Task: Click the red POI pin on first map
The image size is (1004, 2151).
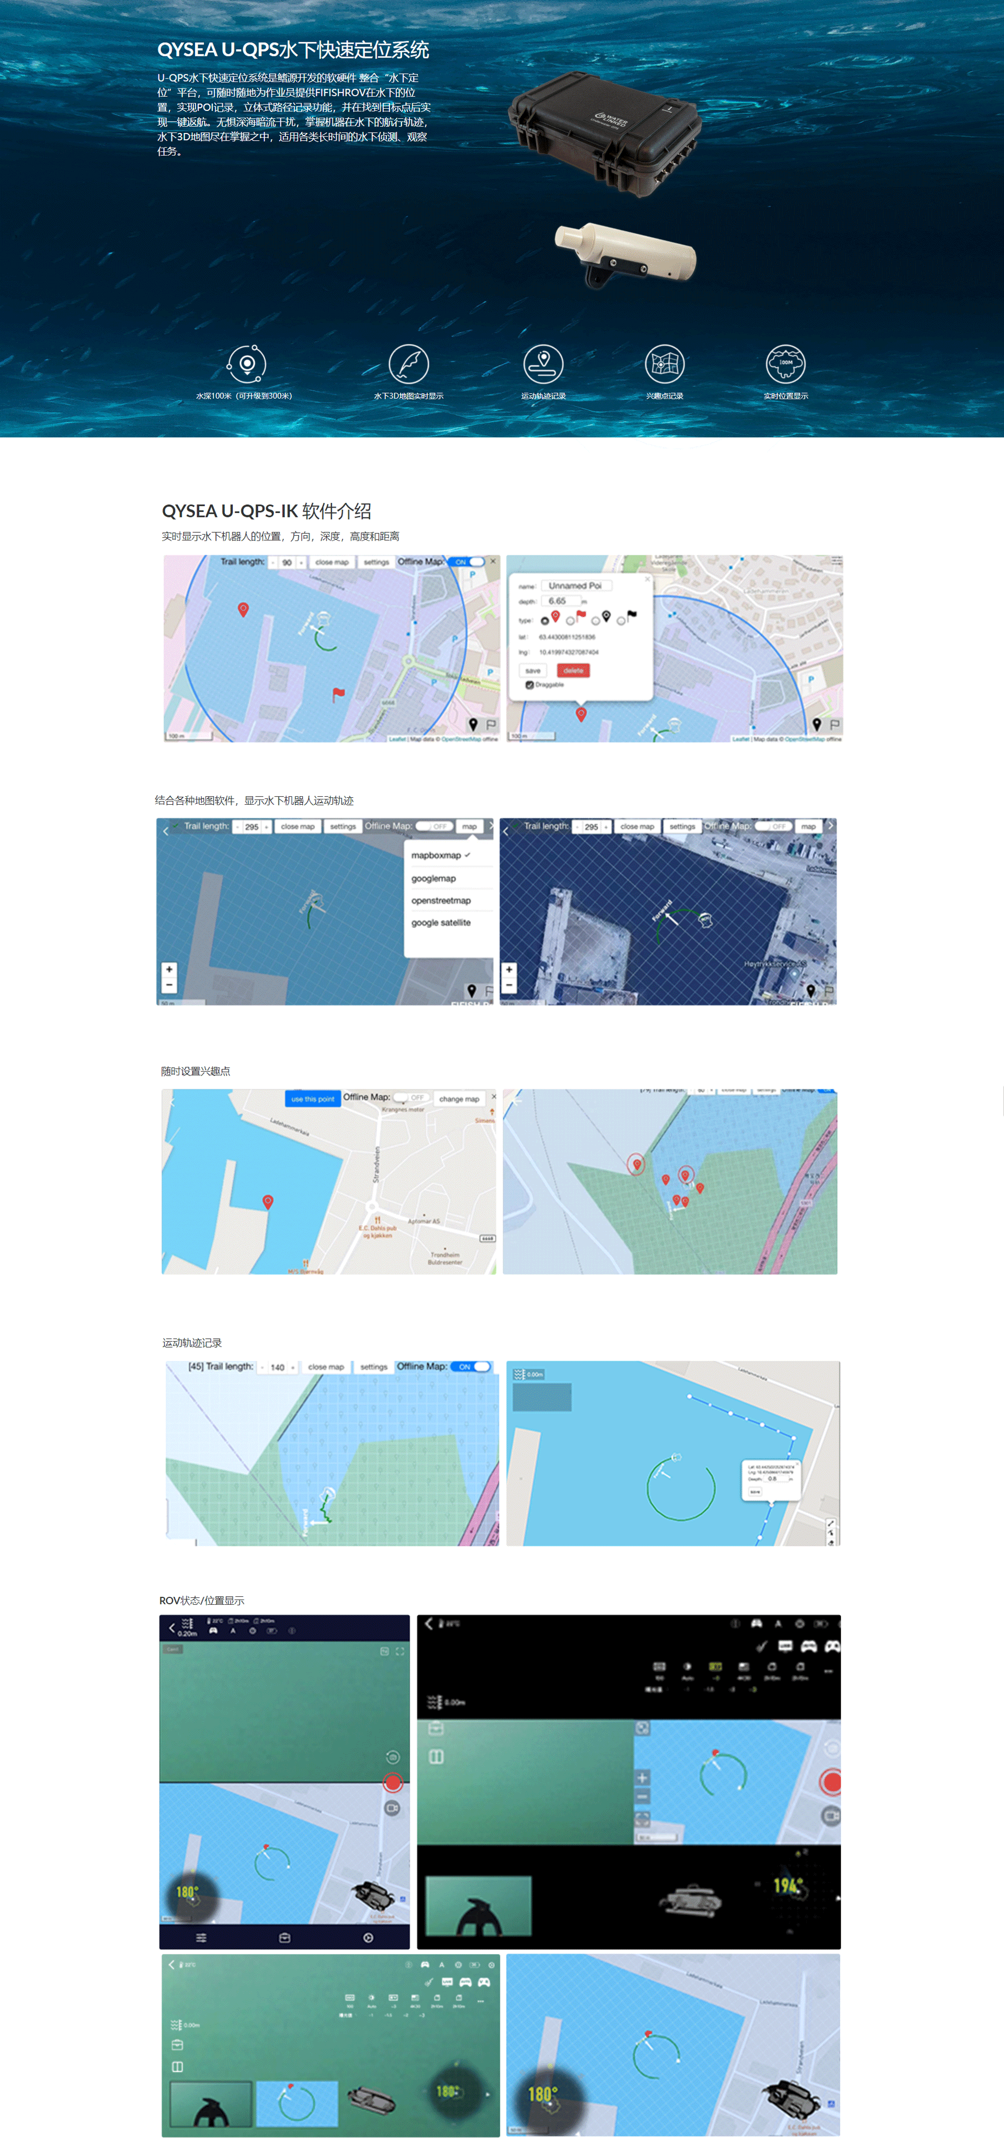Action: (243, 610)
